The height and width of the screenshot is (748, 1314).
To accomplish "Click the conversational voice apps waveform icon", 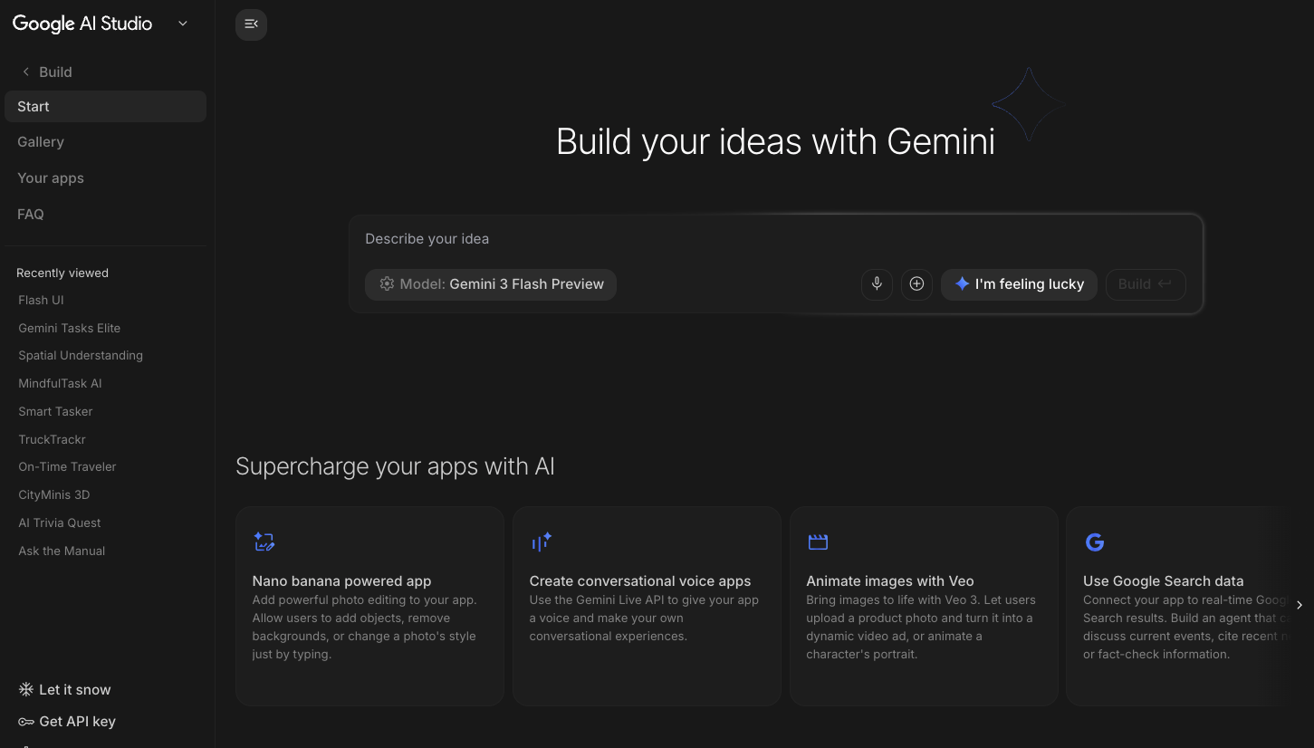I will tap(542, 542).
